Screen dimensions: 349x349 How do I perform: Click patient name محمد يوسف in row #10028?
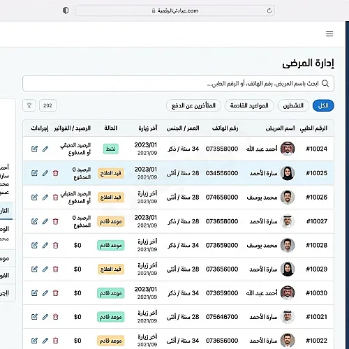coord(262,245)
